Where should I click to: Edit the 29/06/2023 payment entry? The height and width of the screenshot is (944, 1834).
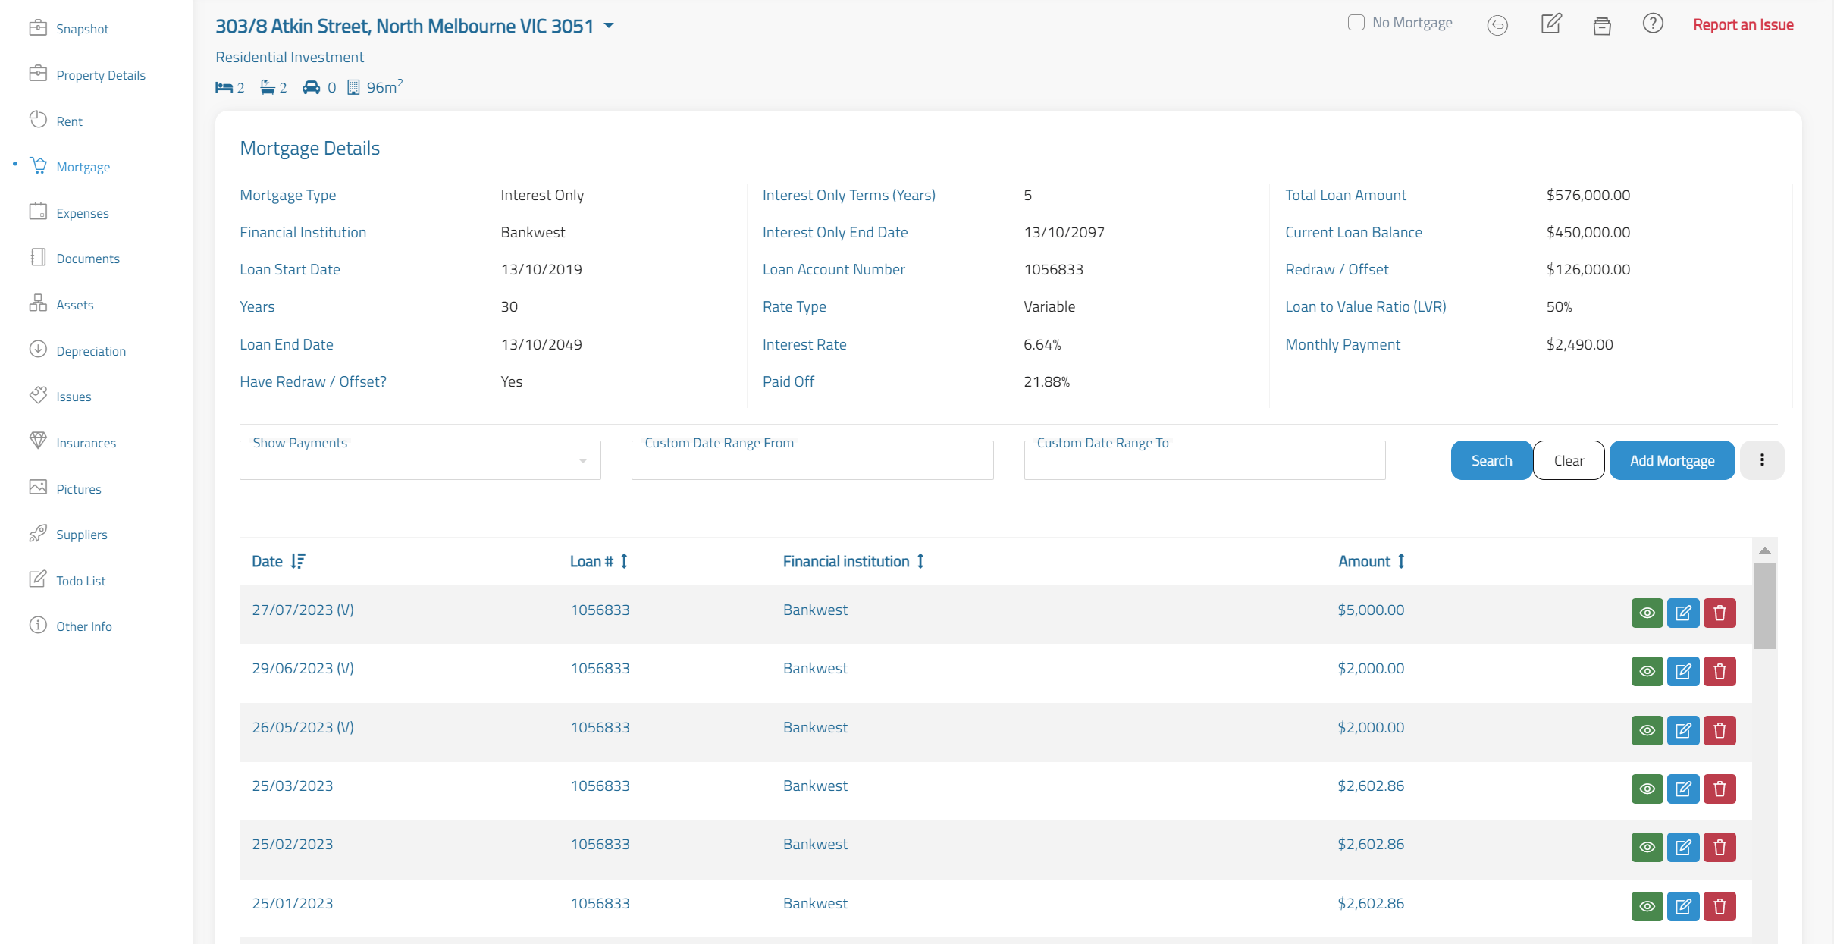click(x=1683, y=671)
